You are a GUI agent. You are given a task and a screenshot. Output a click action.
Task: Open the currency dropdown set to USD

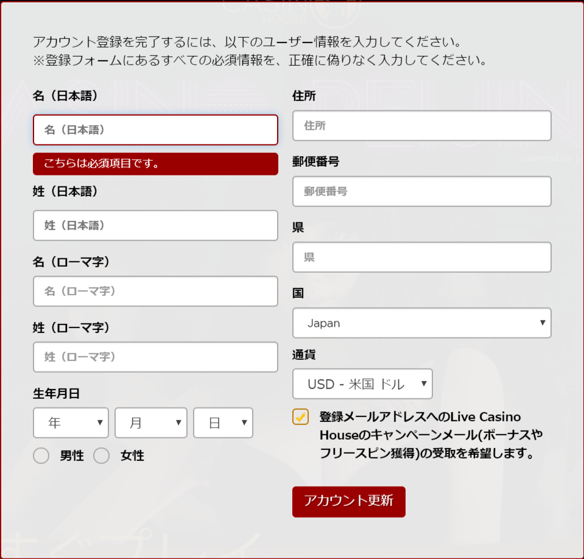point(363,384)
